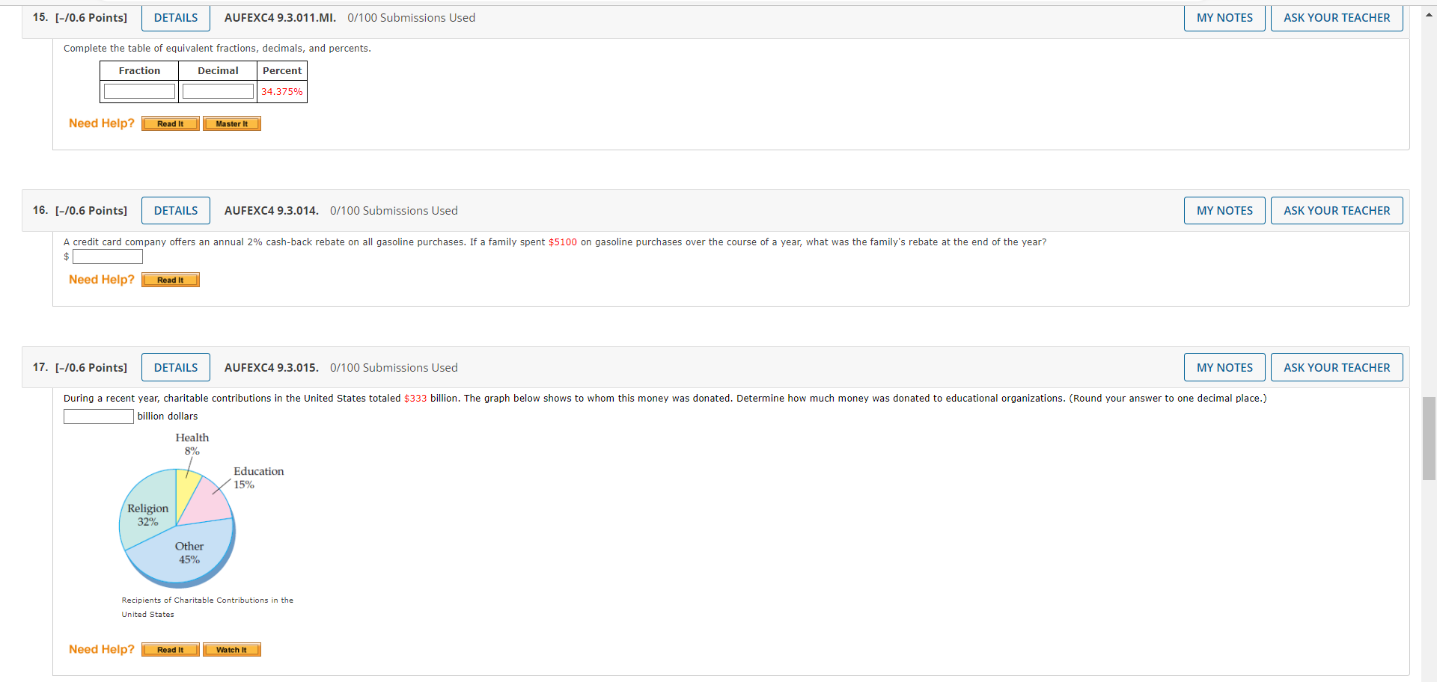Click the Health 8% chart label
1437x682 pixels.
tap(192, 444)
